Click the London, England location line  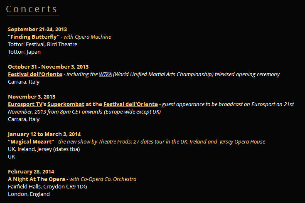point(29,194)
